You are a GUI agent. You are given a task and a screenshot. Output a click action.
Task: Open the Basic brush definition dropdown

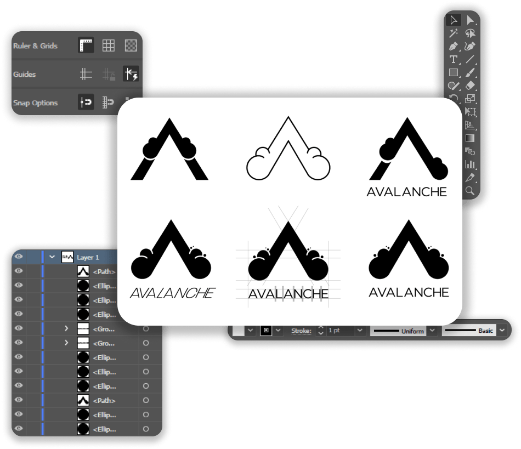(x=502, y=331)
